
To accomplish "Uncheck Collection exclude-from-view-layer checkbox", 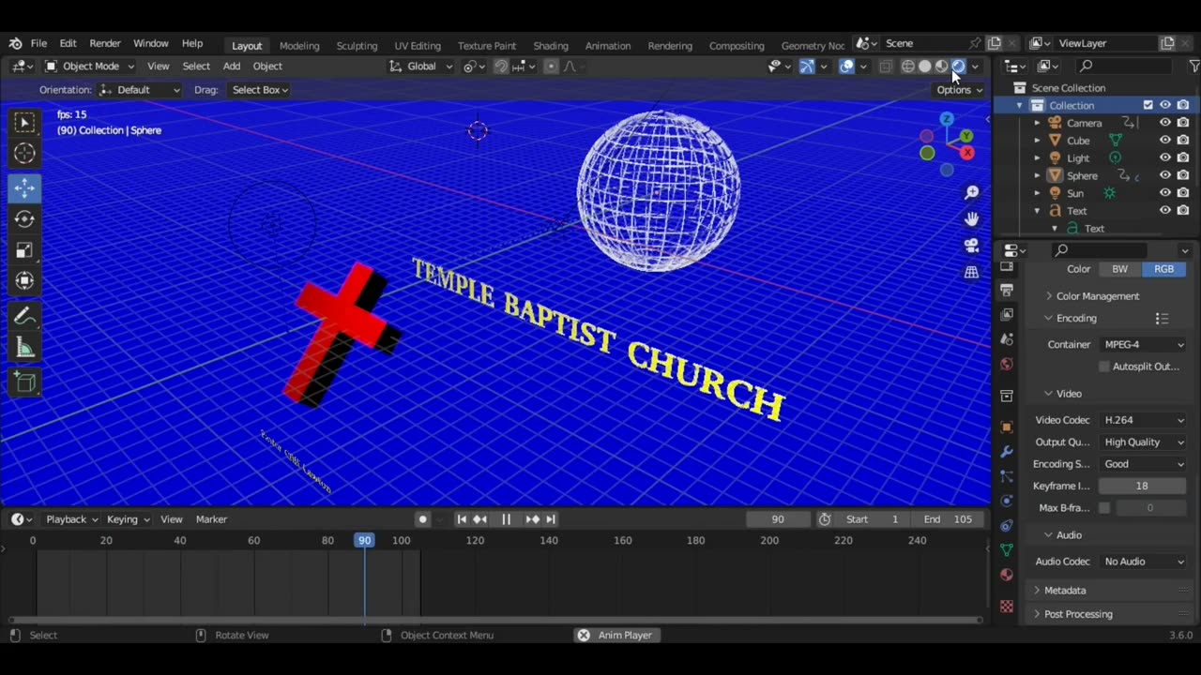I will [1148, 105].
